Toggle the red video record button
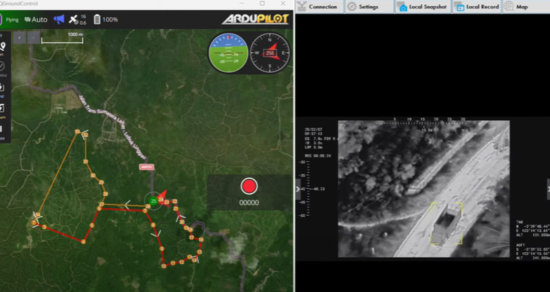550x292 pixels. [248, 186]
